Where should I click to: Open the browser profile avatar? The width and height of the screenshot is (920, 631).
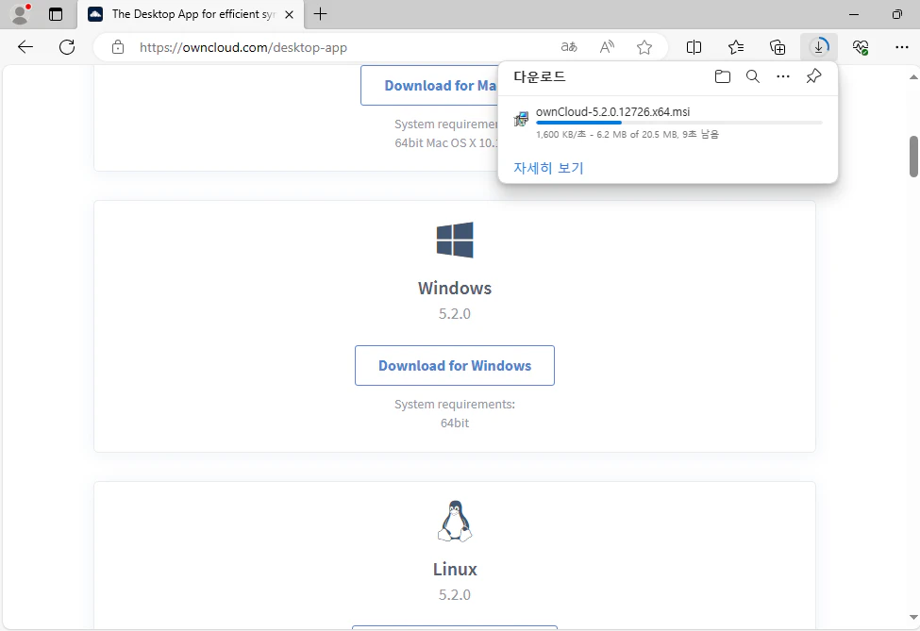(21, 14)
